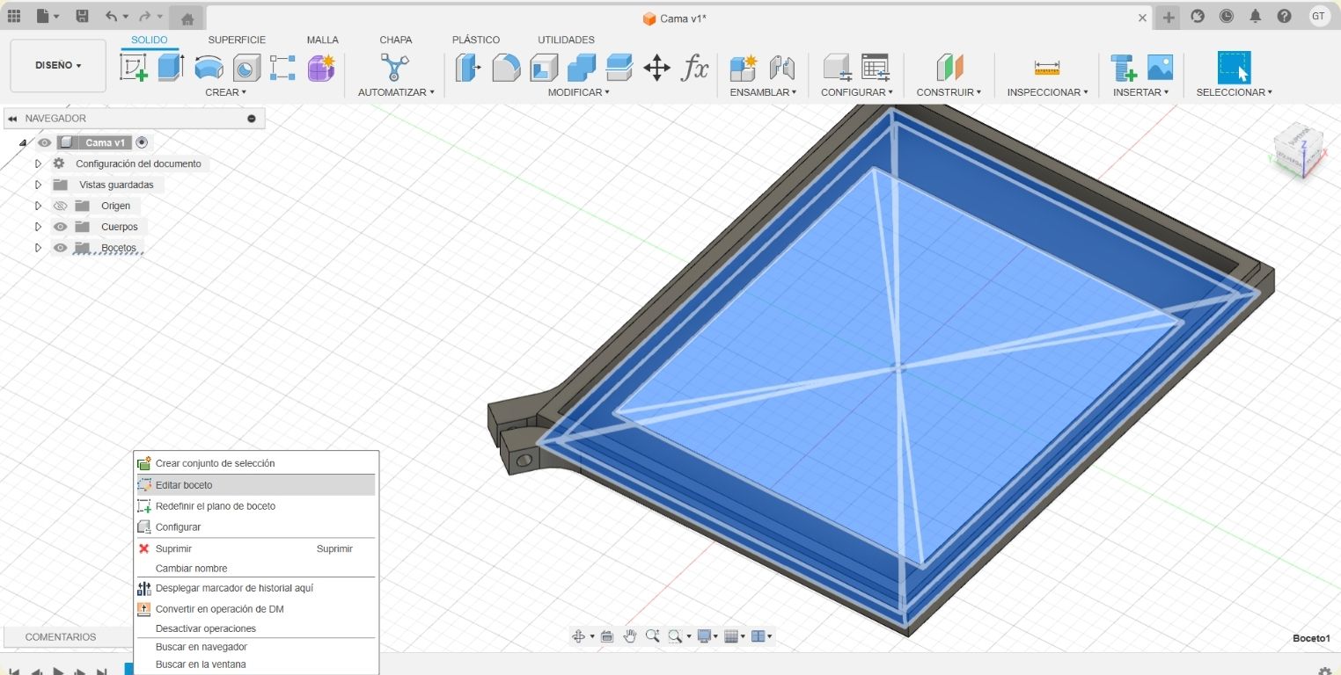Select the Create Form tool

point(321,68)
